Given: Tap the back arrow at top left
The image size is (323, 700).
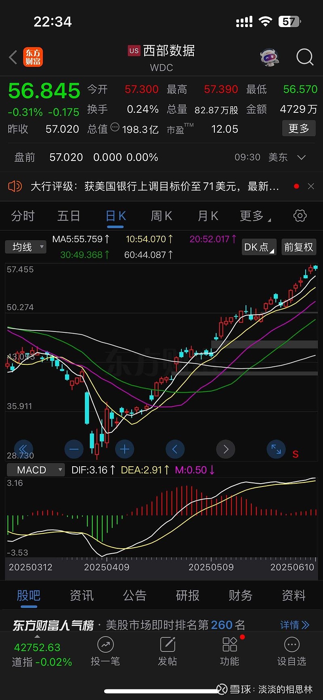Looking at the screenshot, I should point(13,57).
